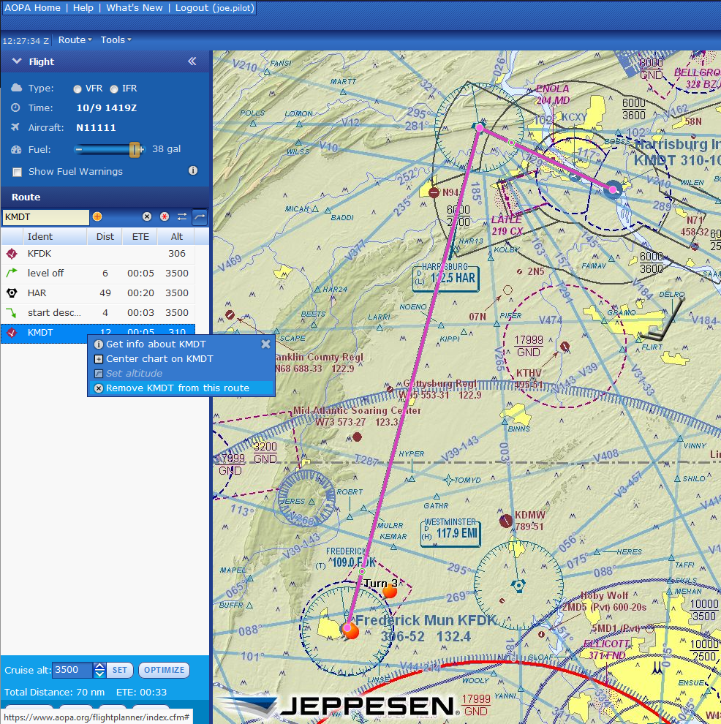Open the AOPA Home link
The image size is (721, 724).
tap(32, 8)
